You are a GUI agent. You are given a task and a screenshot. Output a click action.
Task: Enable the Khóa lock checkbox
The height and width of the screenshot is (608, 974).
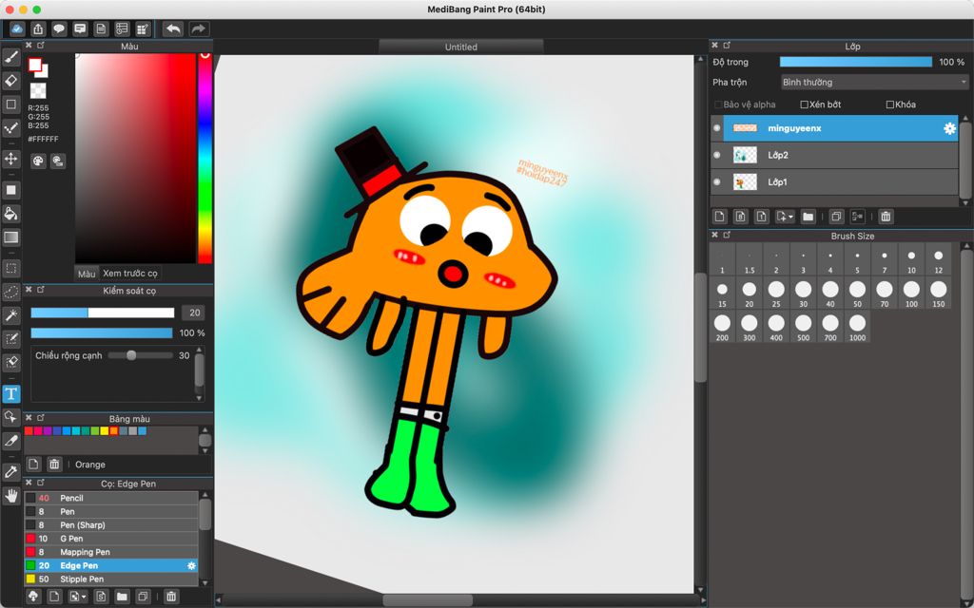coord(889,104)
